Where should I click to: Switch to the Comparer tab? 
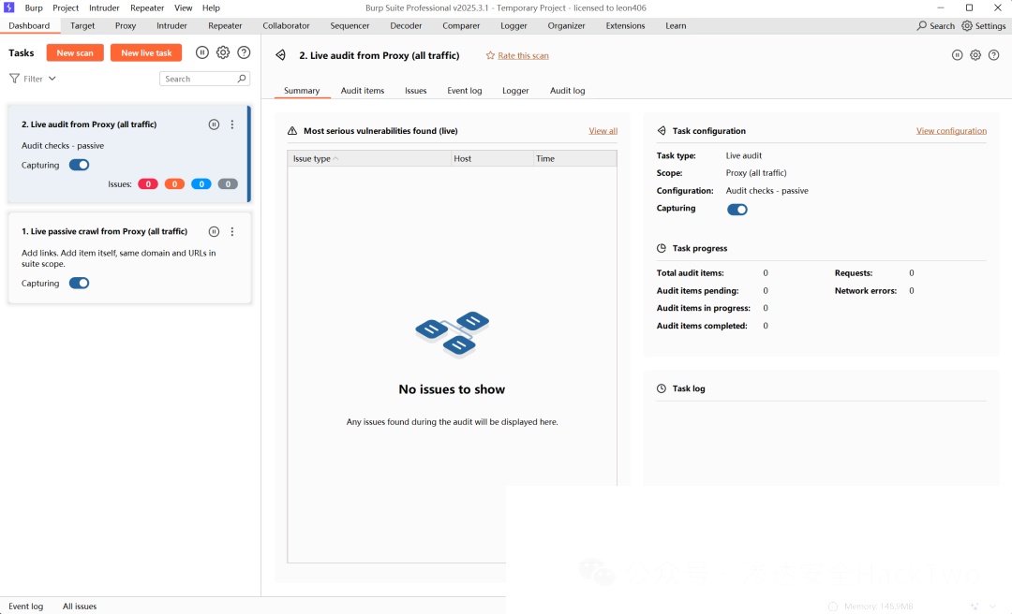(461, 26)
